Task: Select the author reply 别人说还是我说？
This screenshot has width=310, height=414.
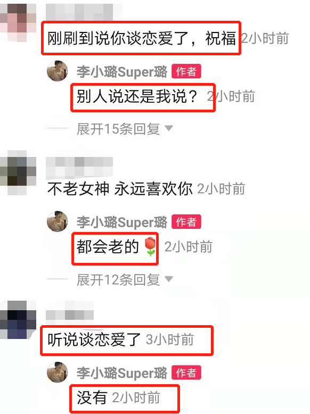Action: (x=137, y=96)
